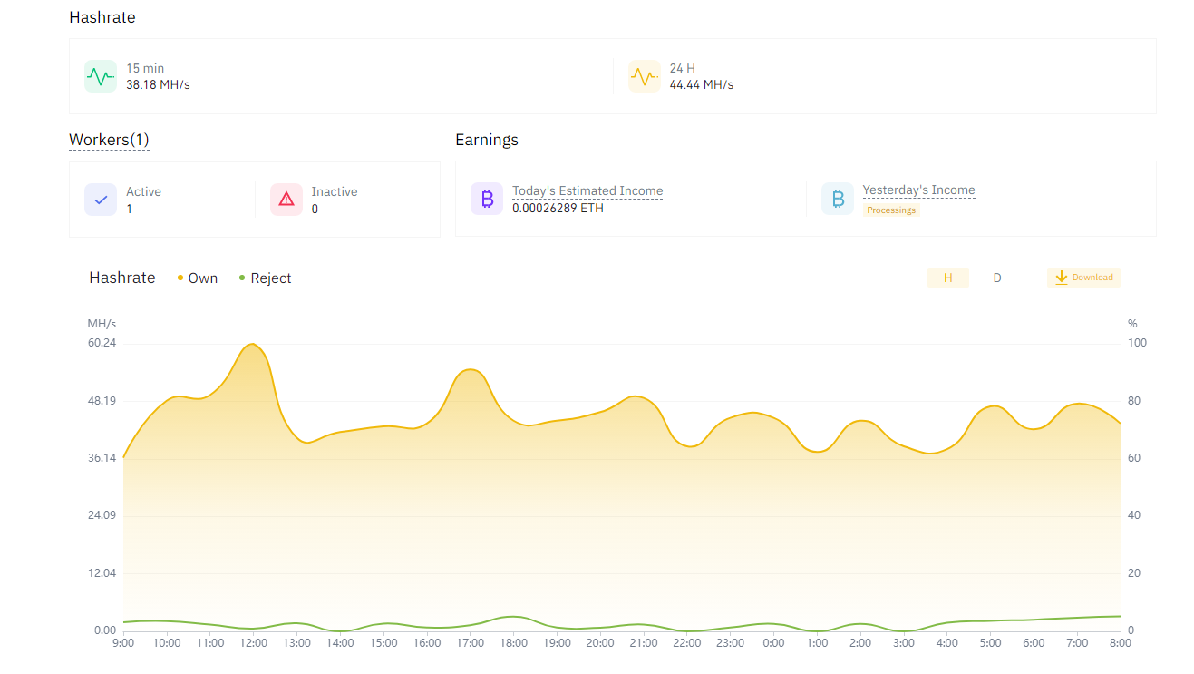Viewport: 1194px width, 674px height.
Task: Click the download arrow icon on chart
Action: click(1061, 278)
